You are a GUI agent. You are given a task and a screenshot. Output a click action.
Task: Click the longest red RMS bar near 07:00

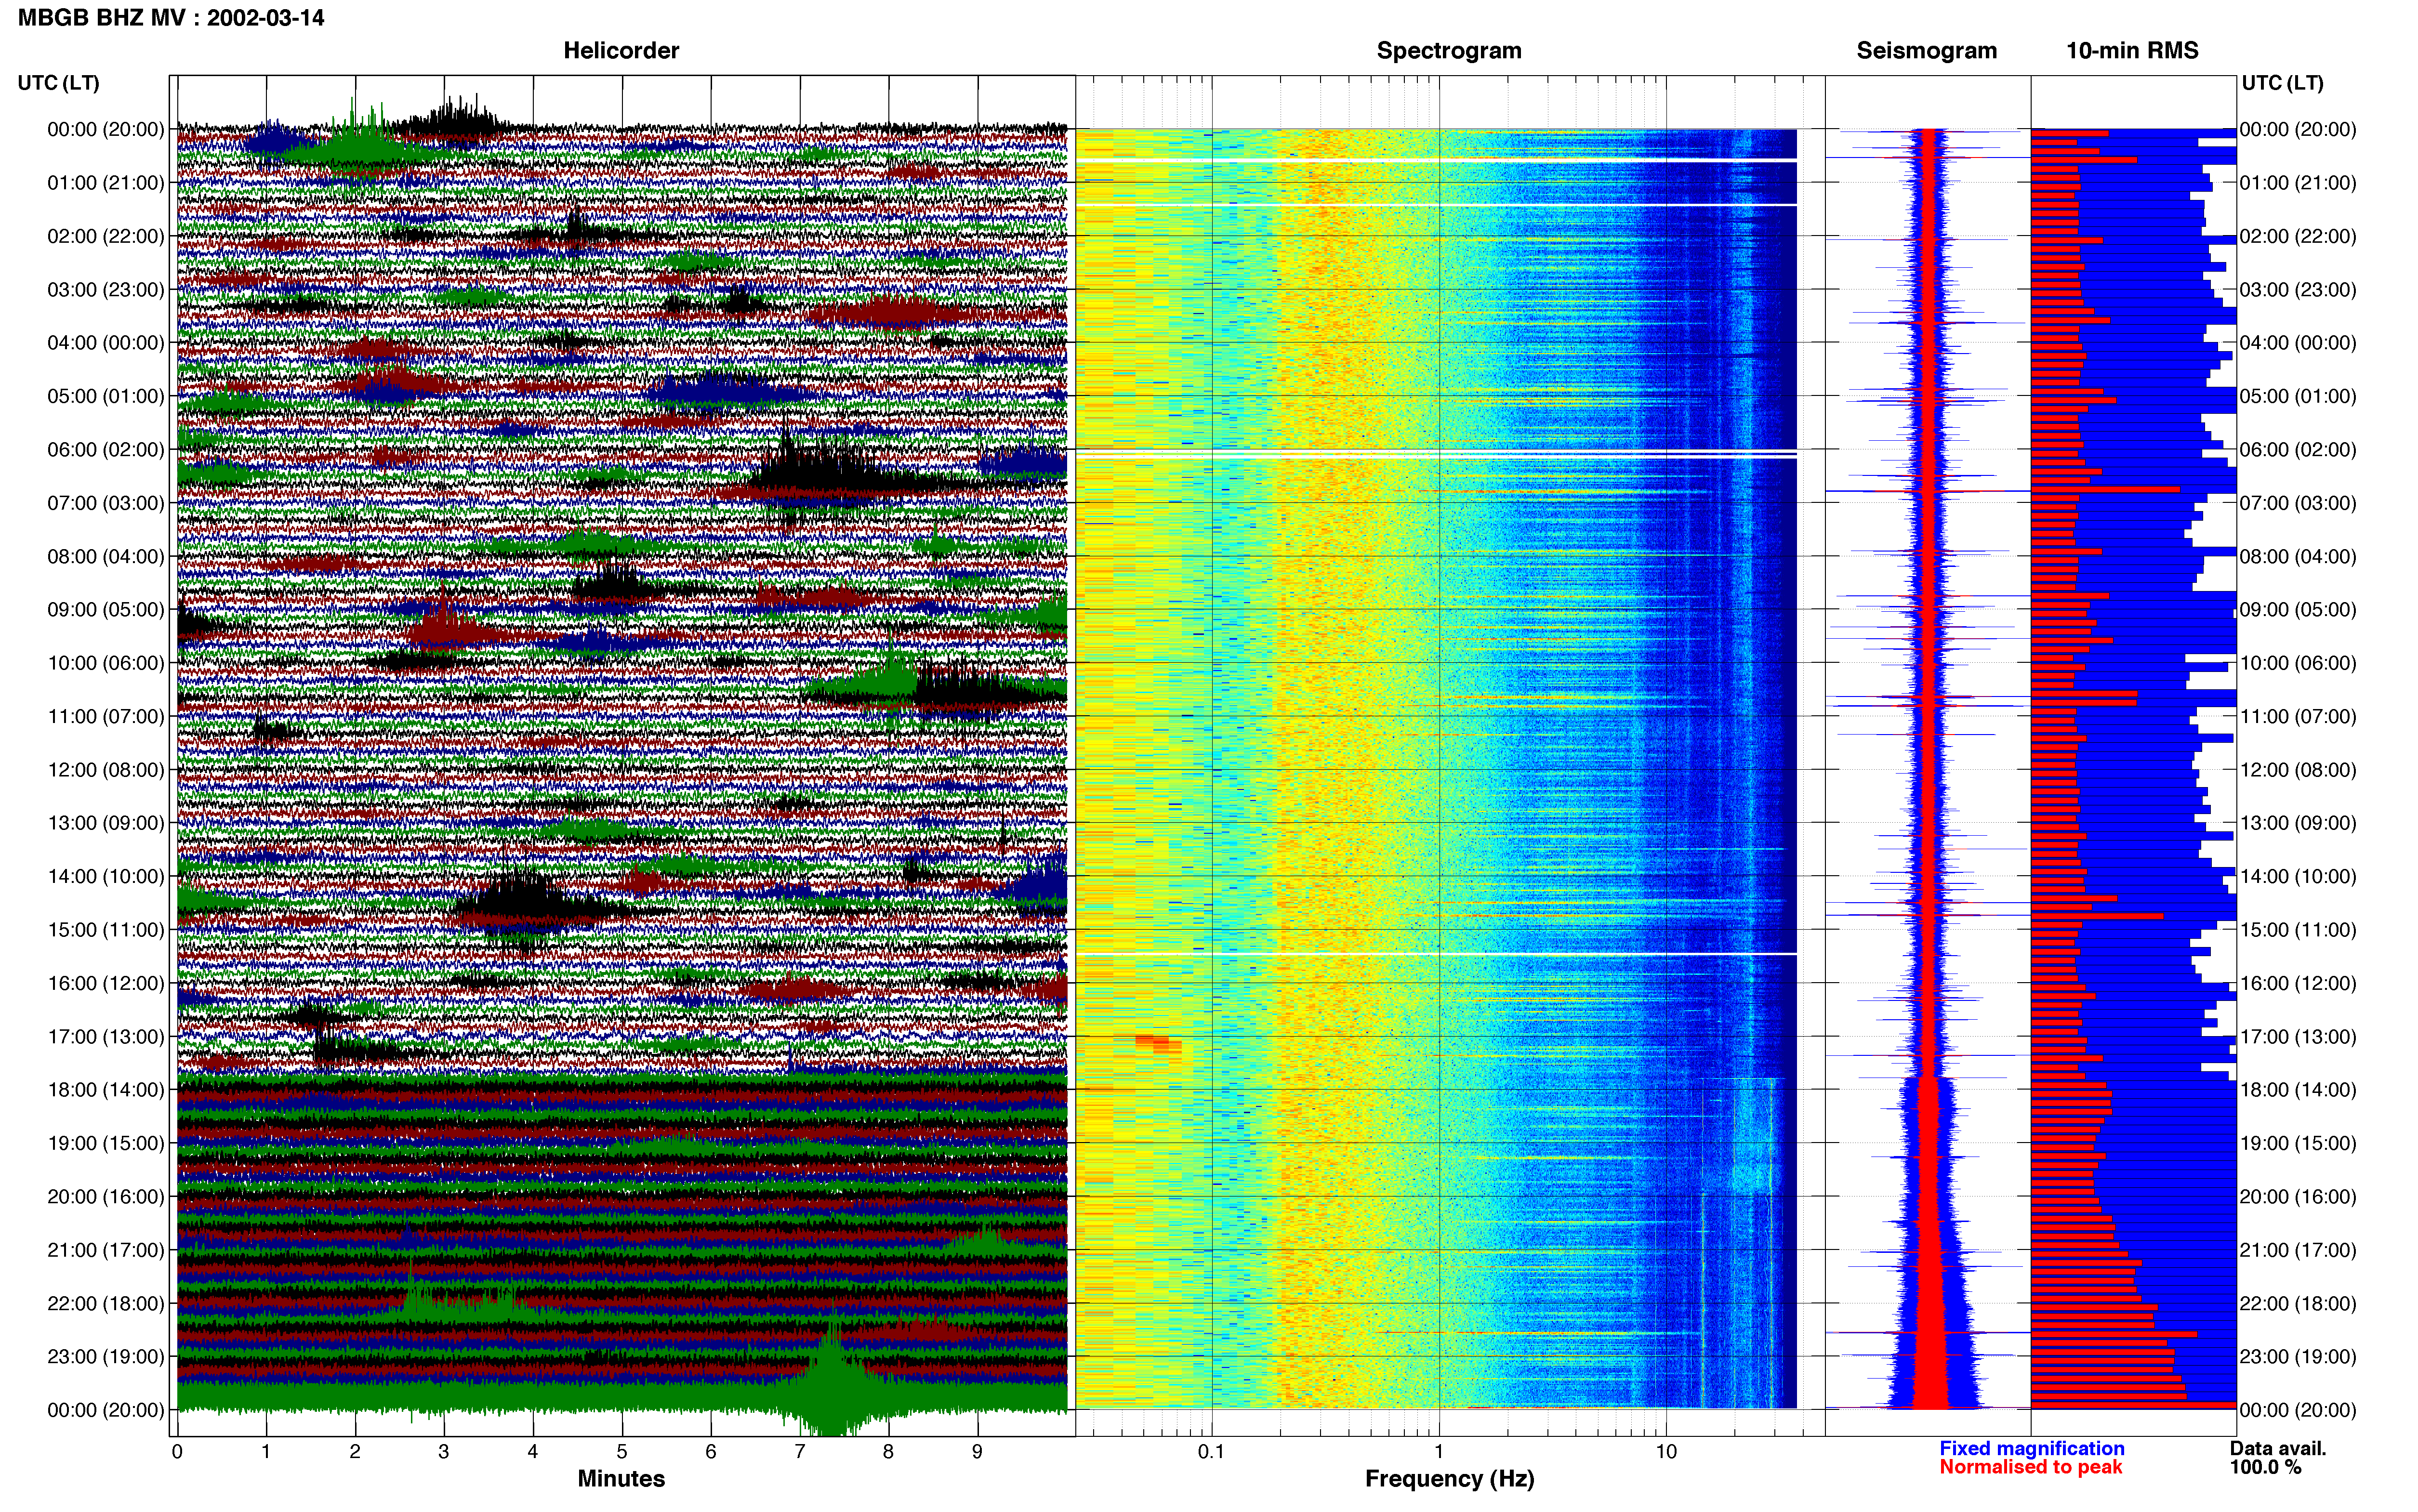point(2105,490)
